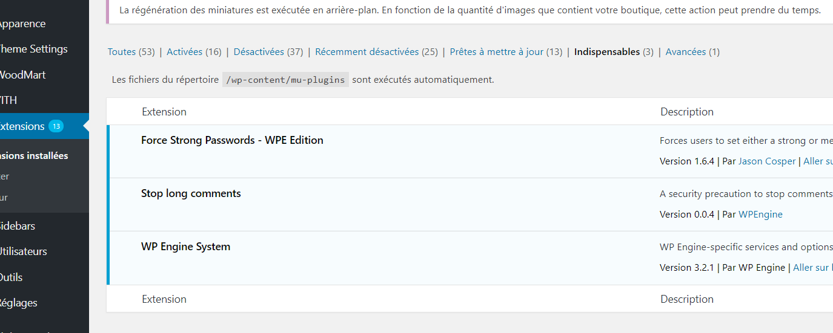Click Aller sur link for WP Engine System
Screen dimensions: 833x333
point(812,268)
